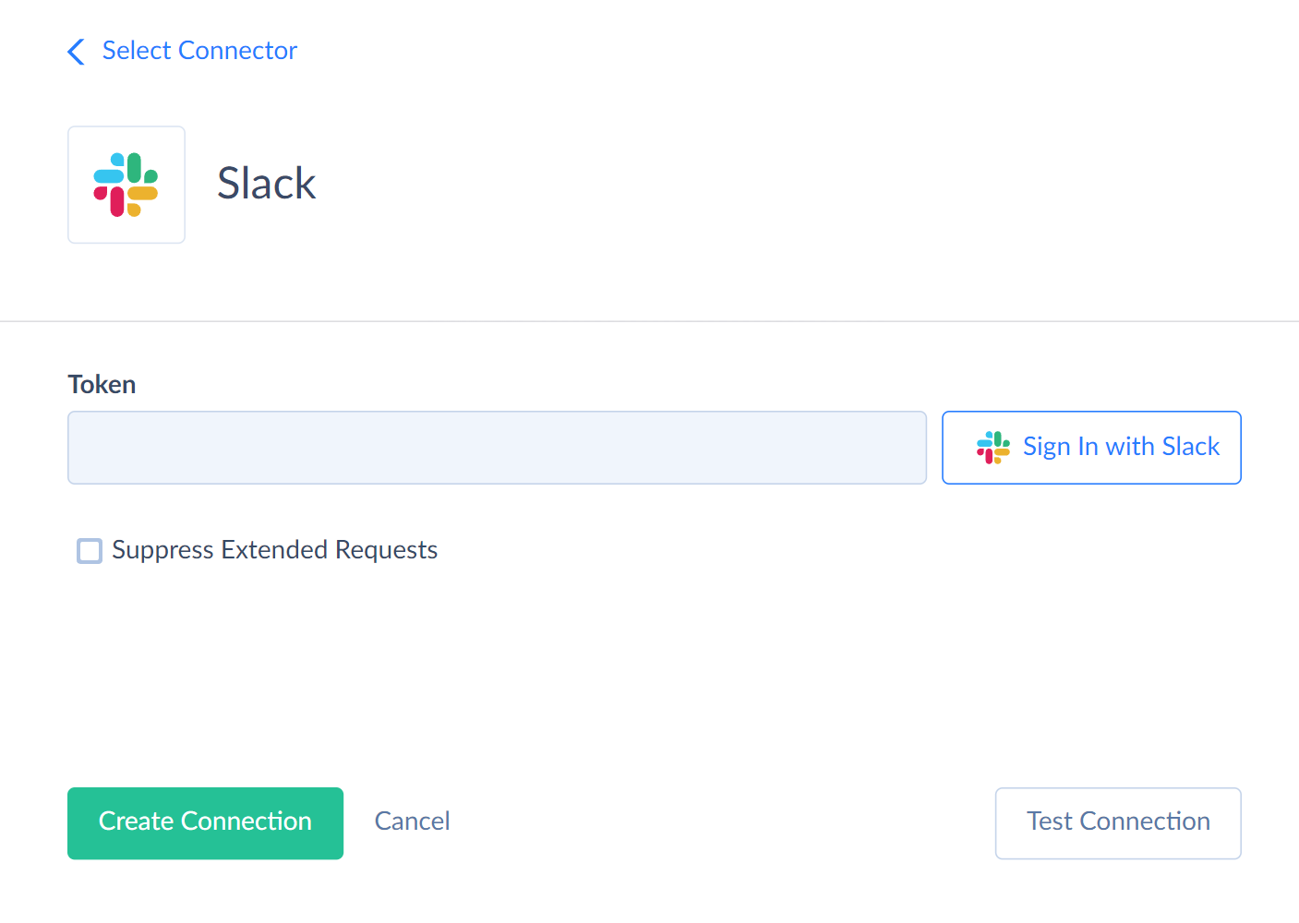Cancel the connection setup
The width and height of the screenshot is (1299, 923).
(412, 821)
